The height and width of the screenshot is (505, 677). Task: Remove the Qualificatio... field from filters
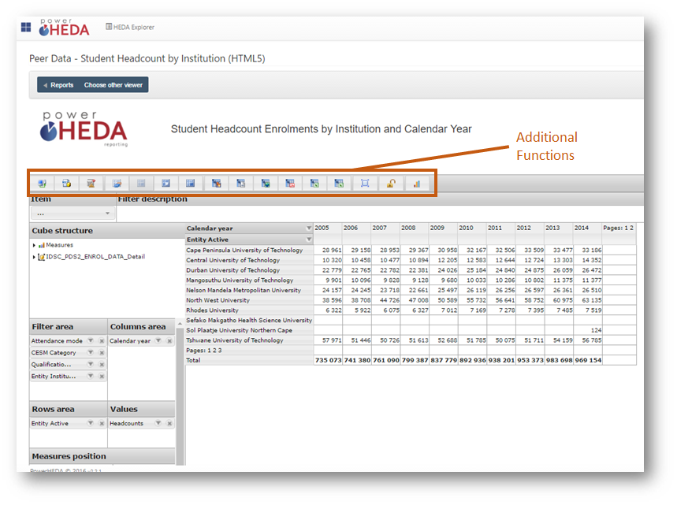click(x=102, y=364)
